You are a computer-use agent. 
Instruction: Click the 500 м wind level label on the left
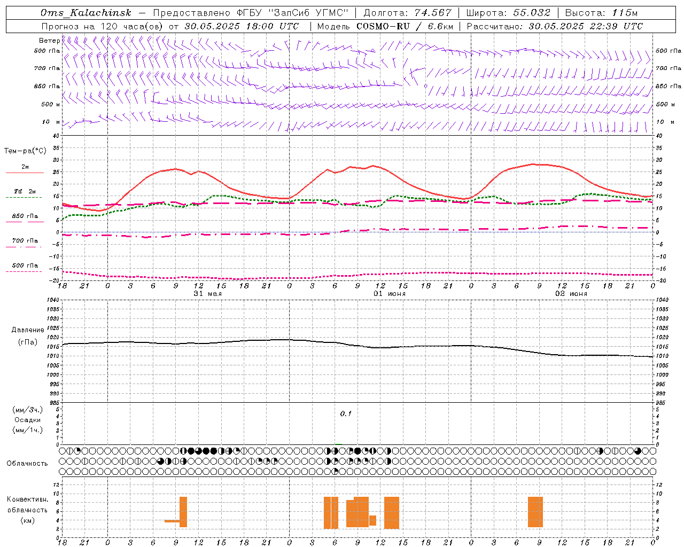point(51,104)
